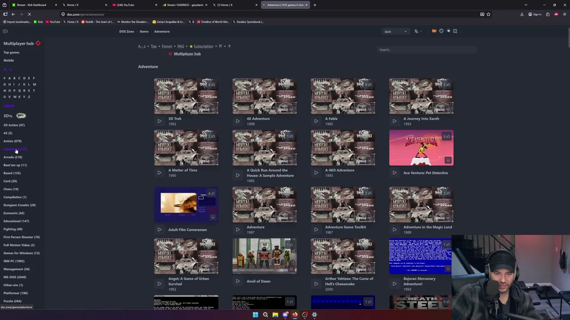Open the Forum link
Screen dimensions: 570x320
tap(167, 46)
